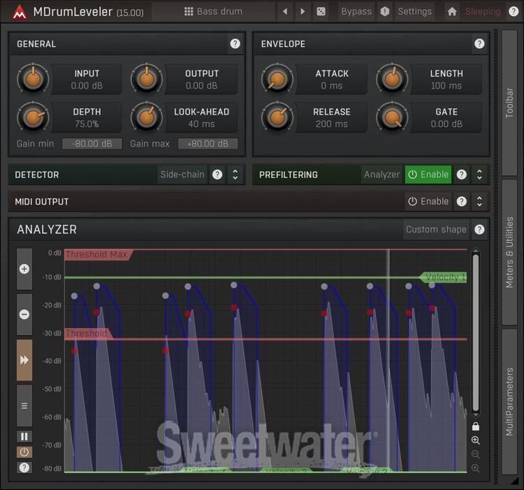Click the Length knob
The height and width of the screenshot is (490, 524).
(x=392, y=79)
